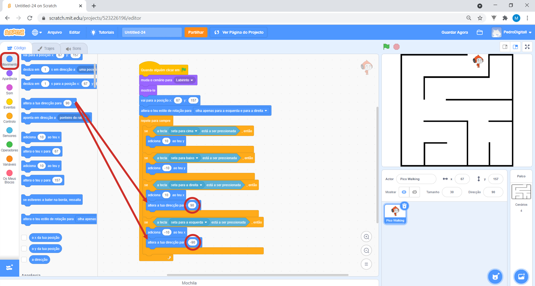Reset workspace zoom with equals button

(366, 264)
